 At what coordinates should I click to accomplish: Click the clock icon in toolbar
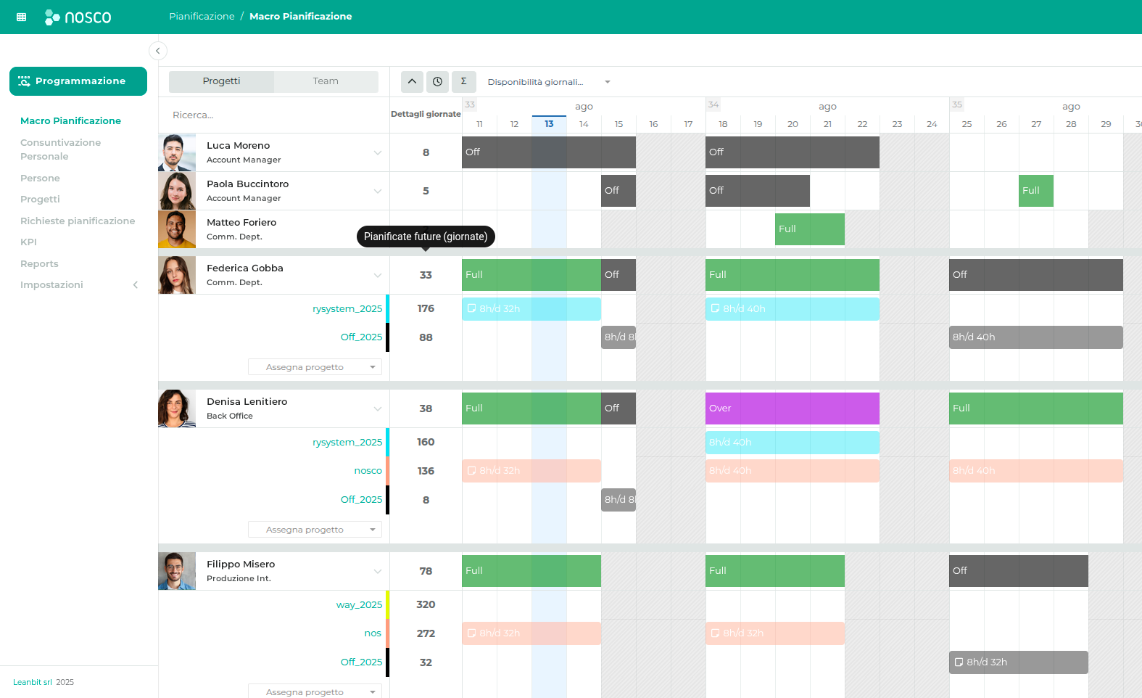tap(437, 82)
